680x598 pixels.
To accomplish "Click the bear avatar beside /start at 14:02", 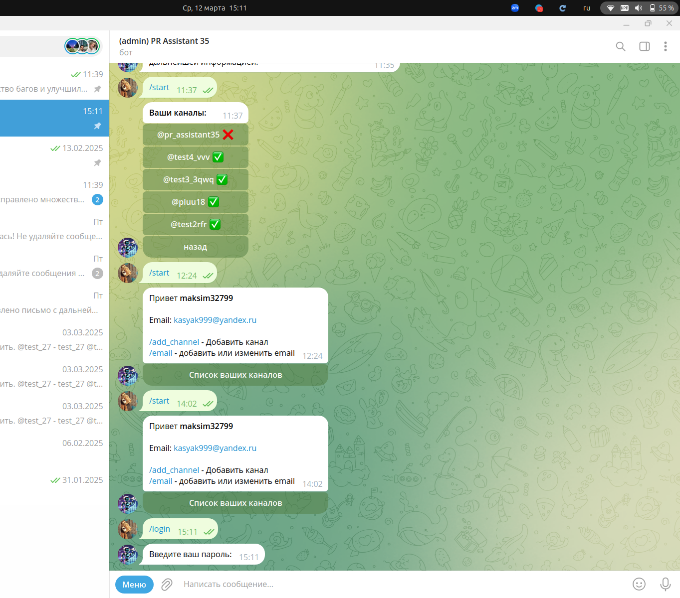I will (x=128, y=401).
